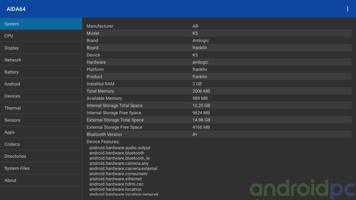Open the Directories section
Screen dimensions: 356x200
(41, 156)
